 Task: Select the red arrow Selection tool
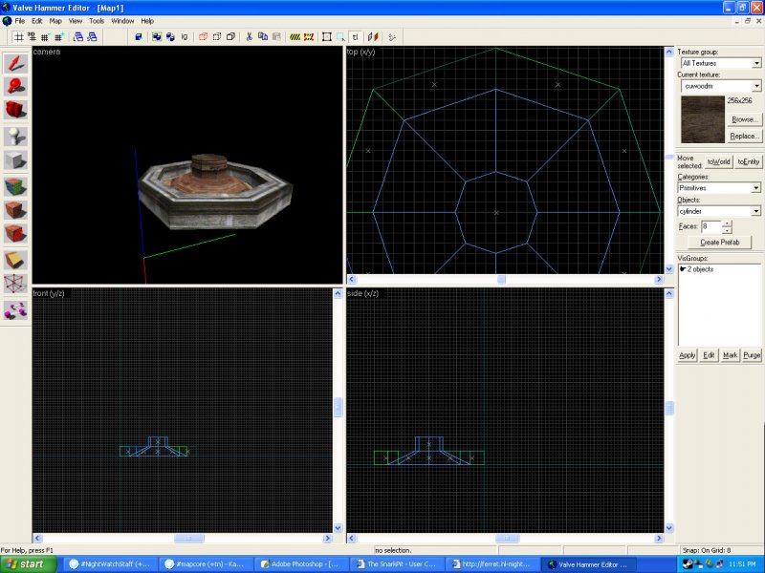pos(16,63)
